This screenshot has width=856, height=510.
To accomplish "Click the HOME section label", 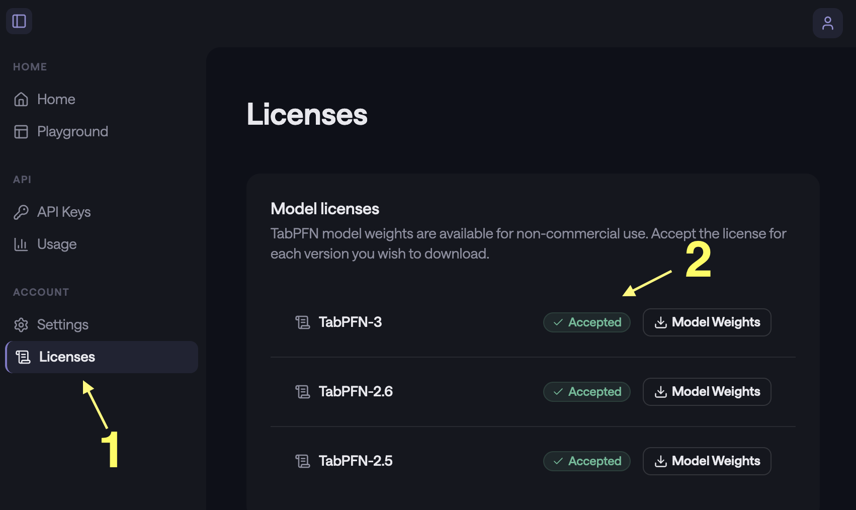I will (x=30, y=67).
